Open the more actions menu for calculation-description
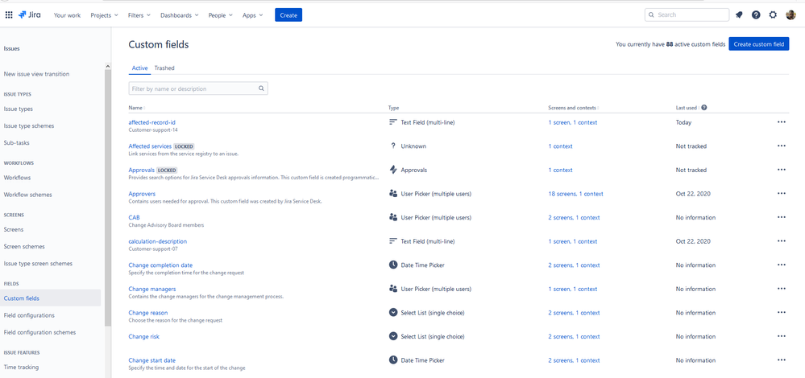This screenshot has width=805, height=378. [x=782, y=241]
